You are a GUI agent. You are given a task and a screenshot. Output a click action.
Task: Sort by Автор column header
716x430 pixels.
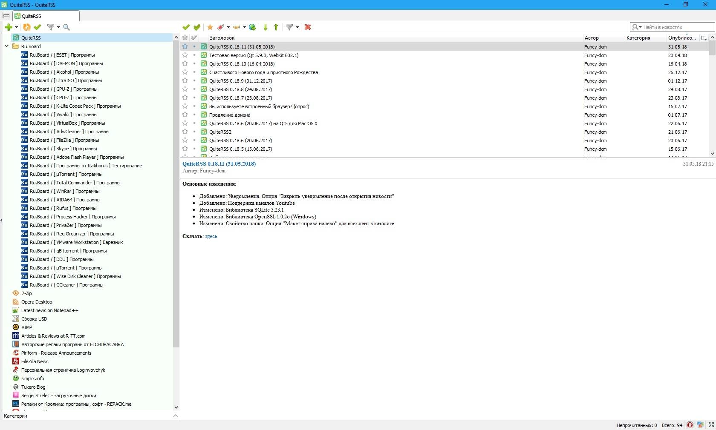pos(603,38)
